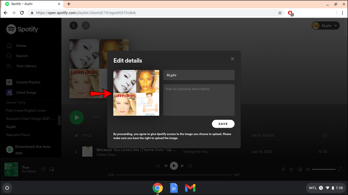
Task: Click Create Playlist in sidebar
Action: (x=23, y=82)
